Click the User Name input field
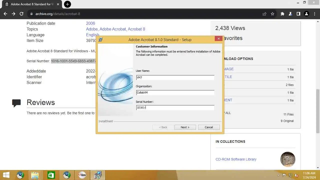This screenshot has width=320, height=180. (x=175, y=77)
